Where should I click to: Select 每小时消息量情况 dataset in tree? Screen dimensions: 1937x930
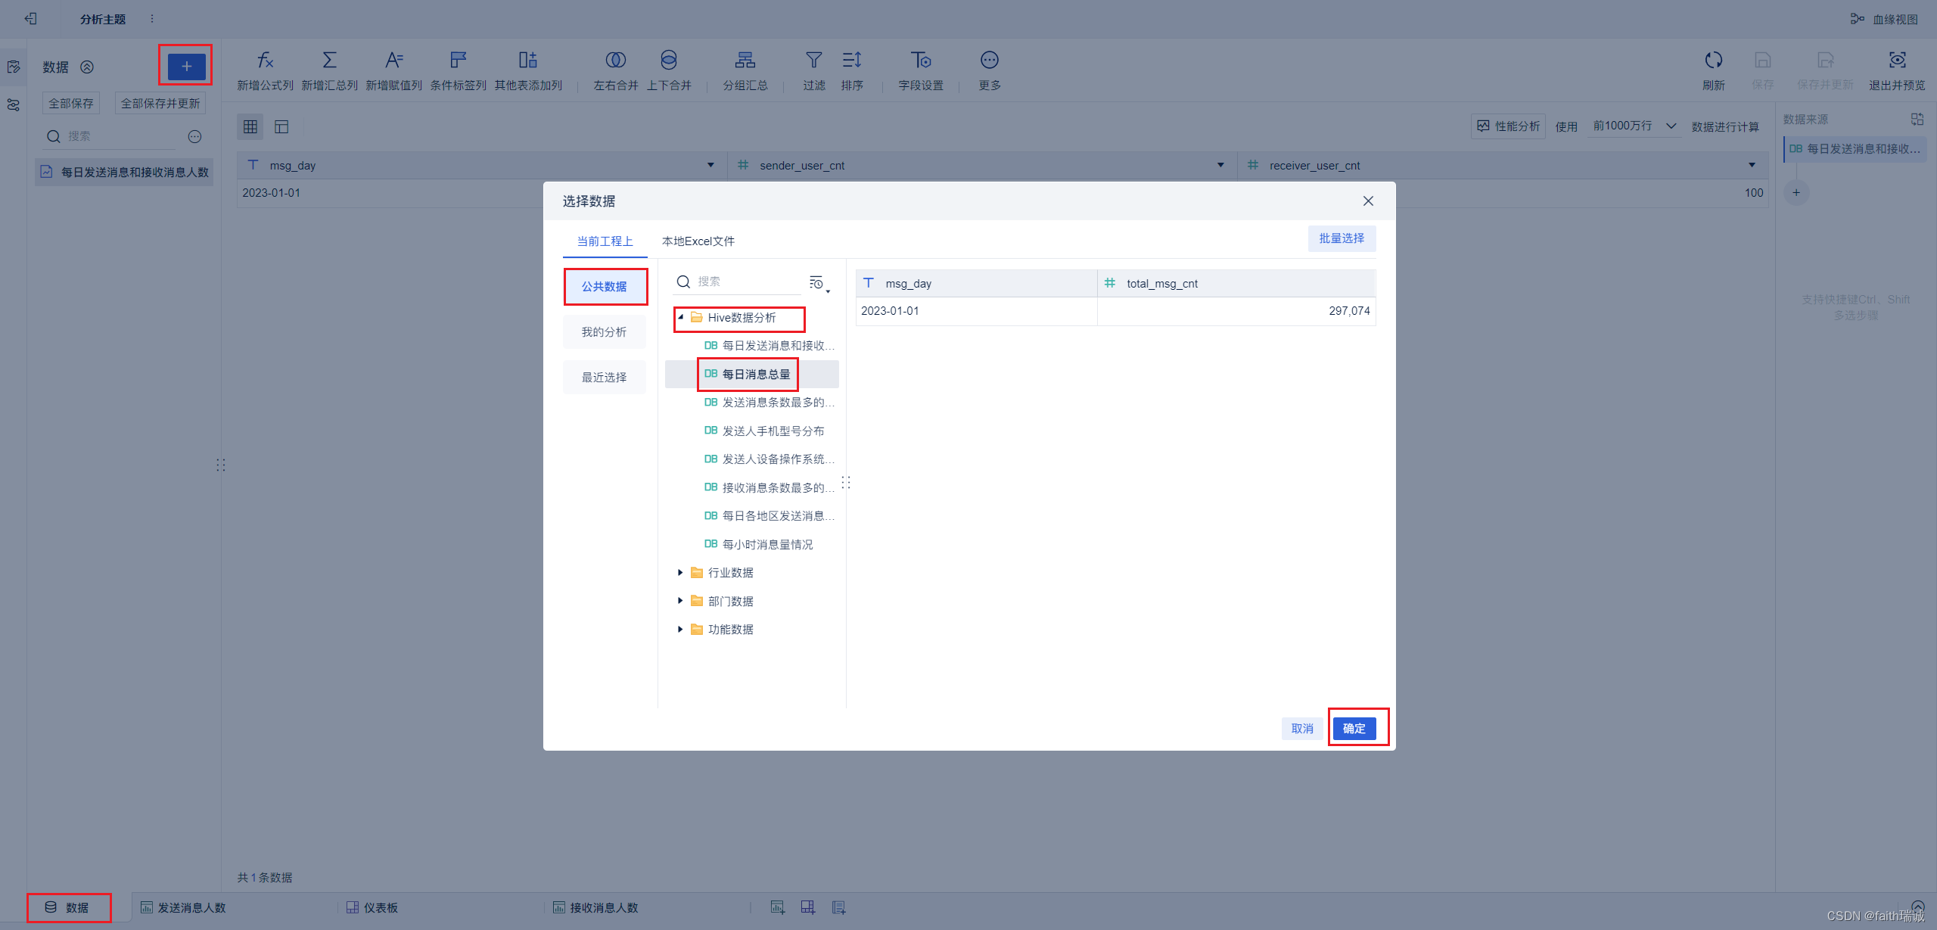(767, 545)
